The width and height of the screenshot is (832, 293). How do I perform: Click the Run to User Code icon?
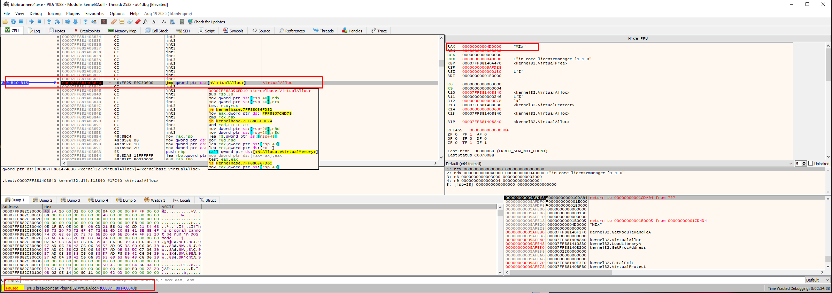pyautogui.click(x=93, y=22)
